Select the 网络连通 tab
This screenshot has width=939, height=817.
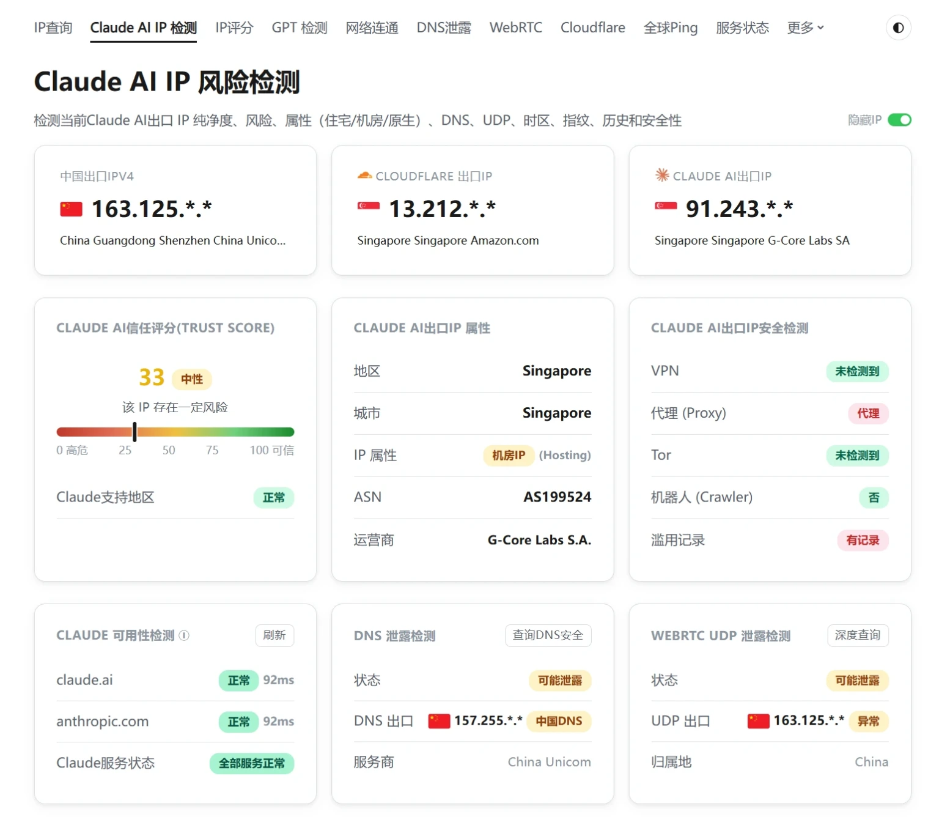coord(372,28)
